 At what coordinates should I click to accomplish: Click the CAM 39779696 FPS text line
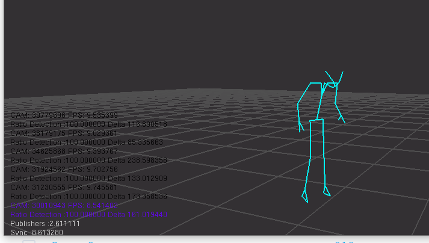(64, 115)
